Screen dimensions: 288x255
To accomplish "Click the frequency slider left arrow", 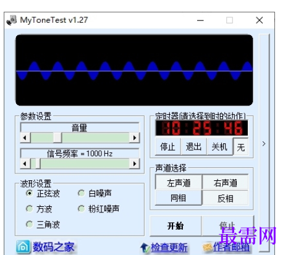I will (x=25, y=164).
